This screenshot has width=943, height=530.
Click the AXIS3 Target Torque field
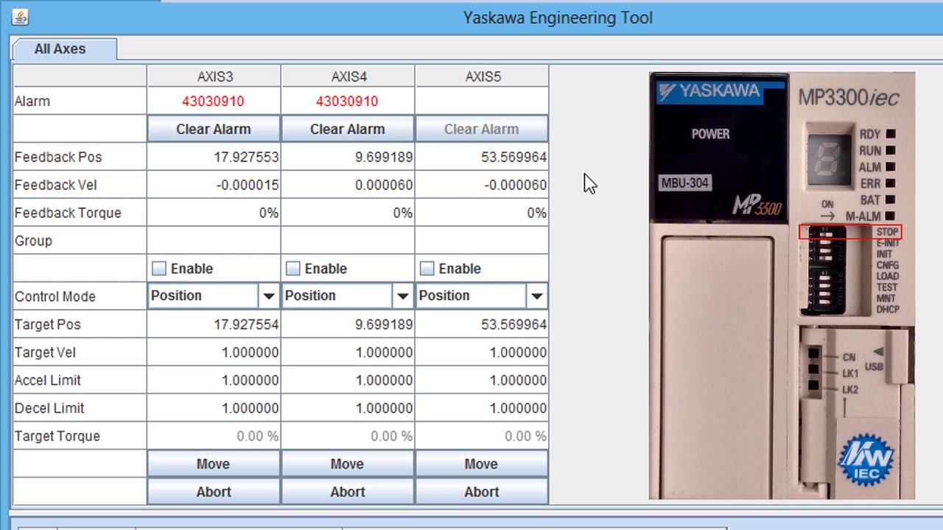point(214,437)
